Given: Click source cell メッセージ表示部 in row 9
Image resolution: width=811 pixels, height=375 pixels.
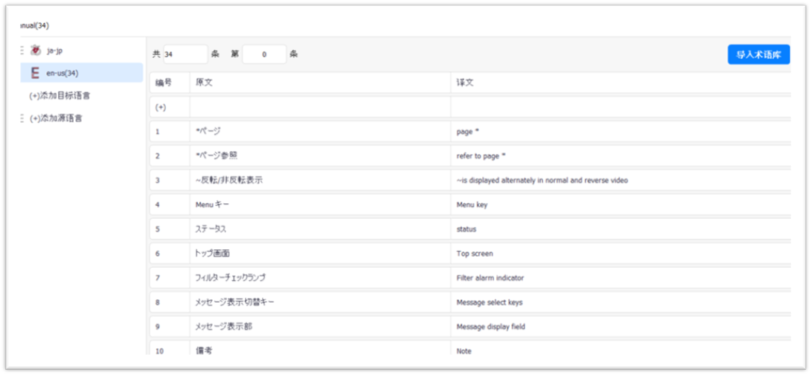Looking at the screenshot, I should pyautogui.click(x=222, y=327).
